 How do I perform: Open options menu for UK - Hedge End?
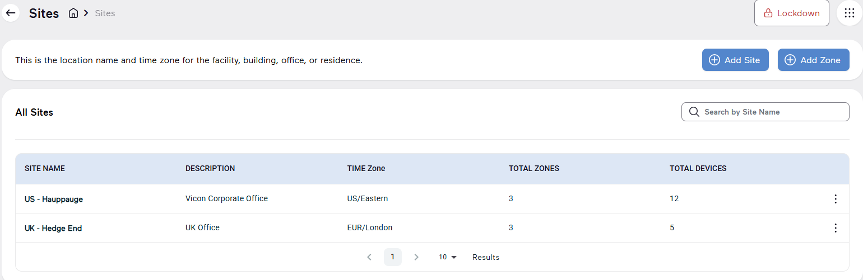coord(836,228)
